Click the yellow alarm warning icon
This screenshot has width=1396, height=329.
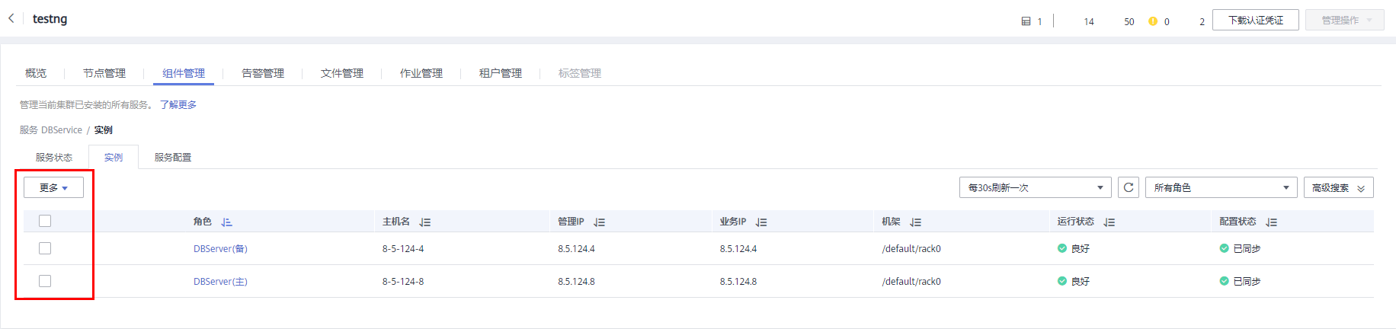click(1153, 21)
